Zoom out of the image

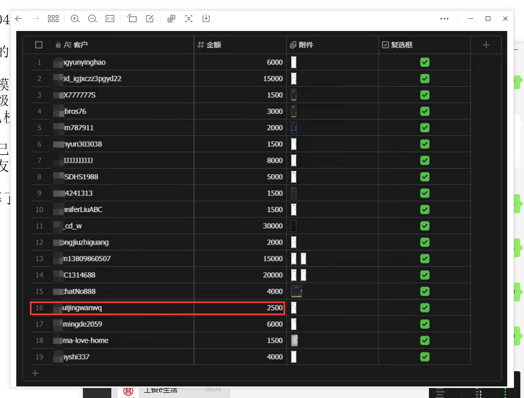[92, 19]
